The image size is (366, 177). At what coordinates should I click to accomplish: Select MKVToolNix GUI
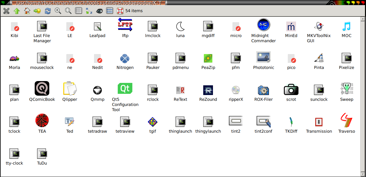[x=319, y=26]
